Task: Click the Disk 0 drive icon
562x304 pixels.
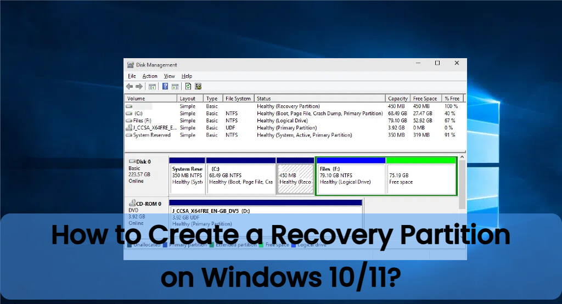Action: [x=132, y=162]
